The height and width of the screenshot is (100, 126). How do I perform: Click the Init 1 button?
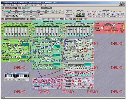3,13
